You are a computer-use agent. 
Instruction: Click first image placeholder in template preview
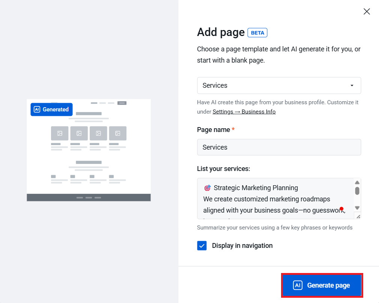coord(60,133)
